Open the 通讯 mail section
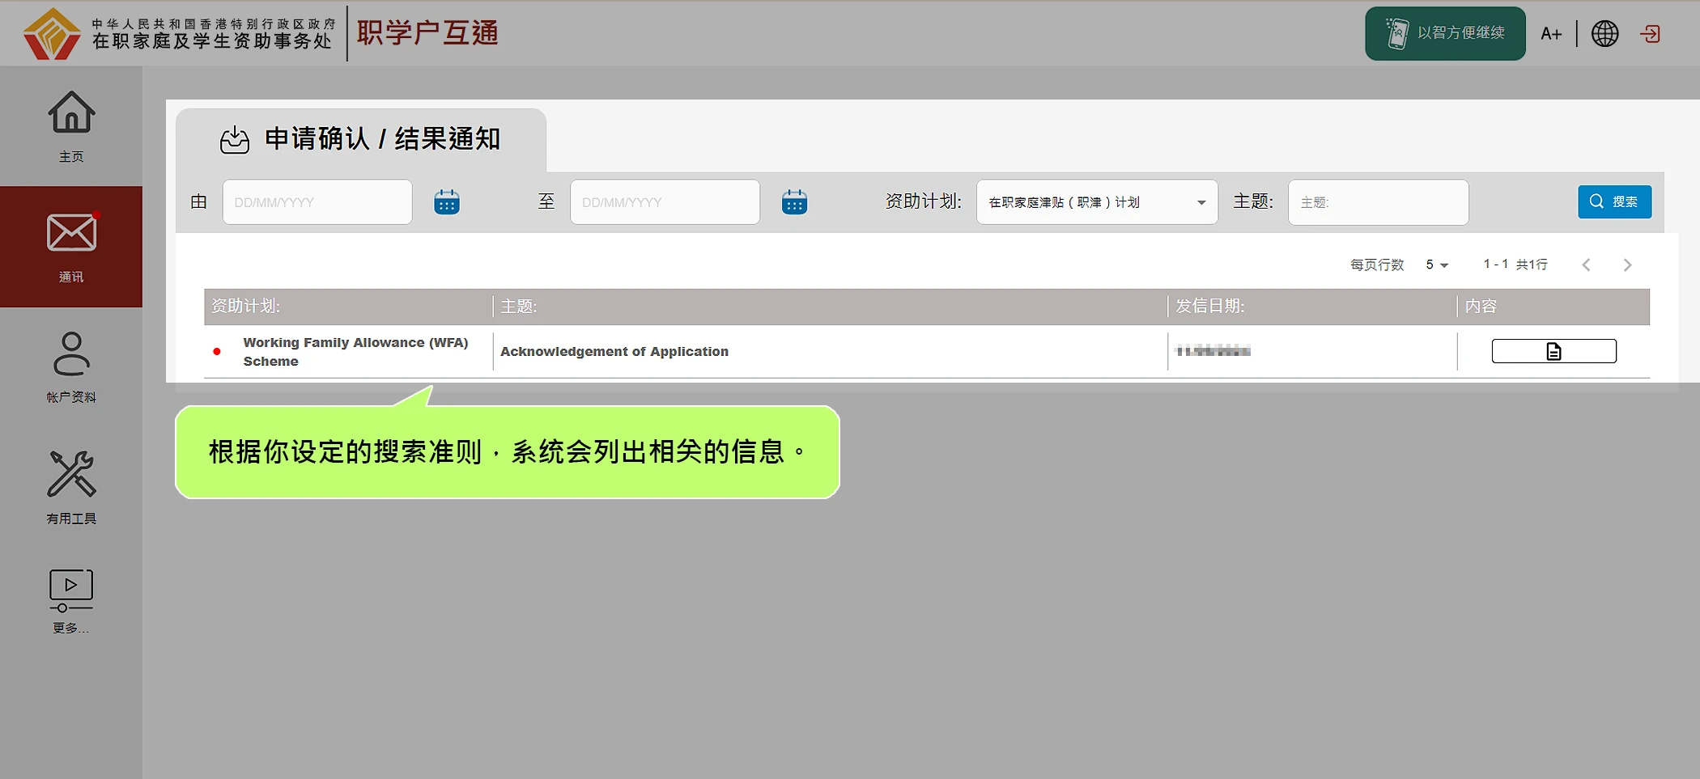This screenshot has width=1700, height=779. pyautogui.click(x=71, y=247)
